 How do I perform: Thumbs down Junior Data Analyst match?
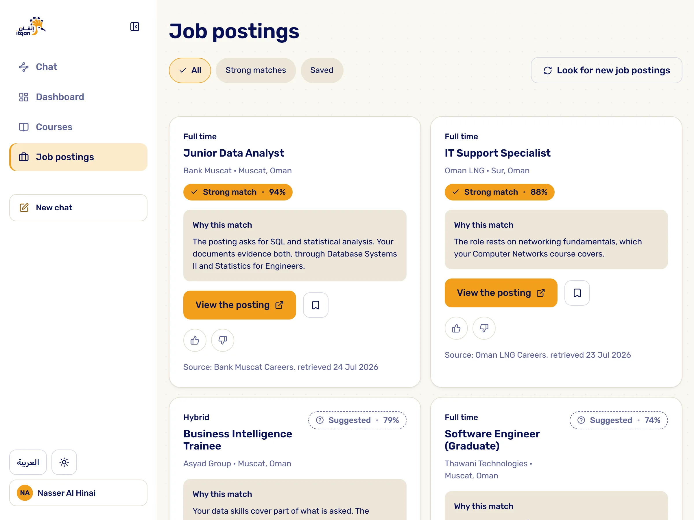(222, 340)
